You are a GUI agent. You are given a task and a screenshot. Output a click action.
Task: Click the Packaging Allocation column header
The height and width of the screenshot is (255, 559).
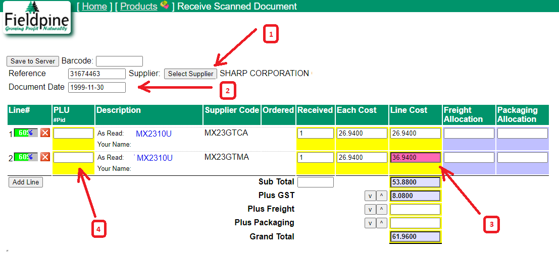pyautogui.click(x=523, y=114)
